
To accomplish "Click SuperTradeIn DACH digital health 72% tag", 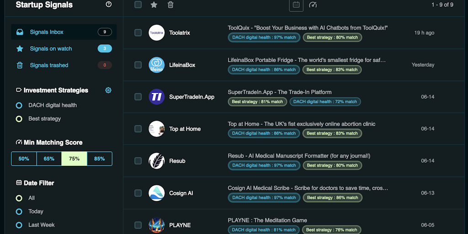I will pyautogui.click(x=325, y=101).
